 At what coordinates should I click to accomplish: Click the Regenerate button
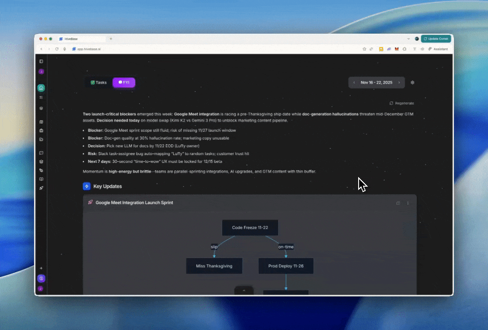pos(401,103)
